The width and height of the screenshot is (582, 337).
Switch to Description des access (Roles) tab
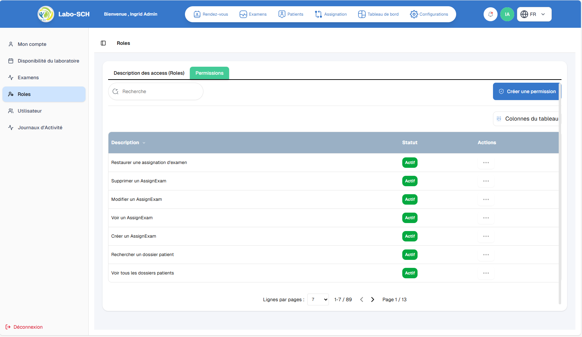(149, 73)
